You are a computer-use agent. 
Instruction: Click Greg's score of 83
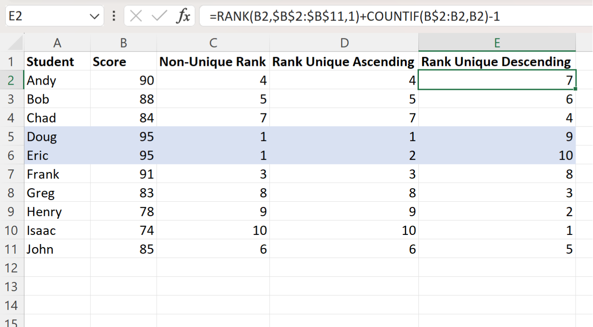click(123, 193)
